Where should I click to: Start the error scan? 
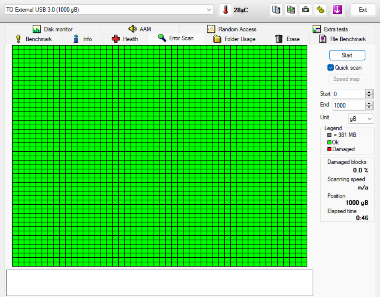347,55
